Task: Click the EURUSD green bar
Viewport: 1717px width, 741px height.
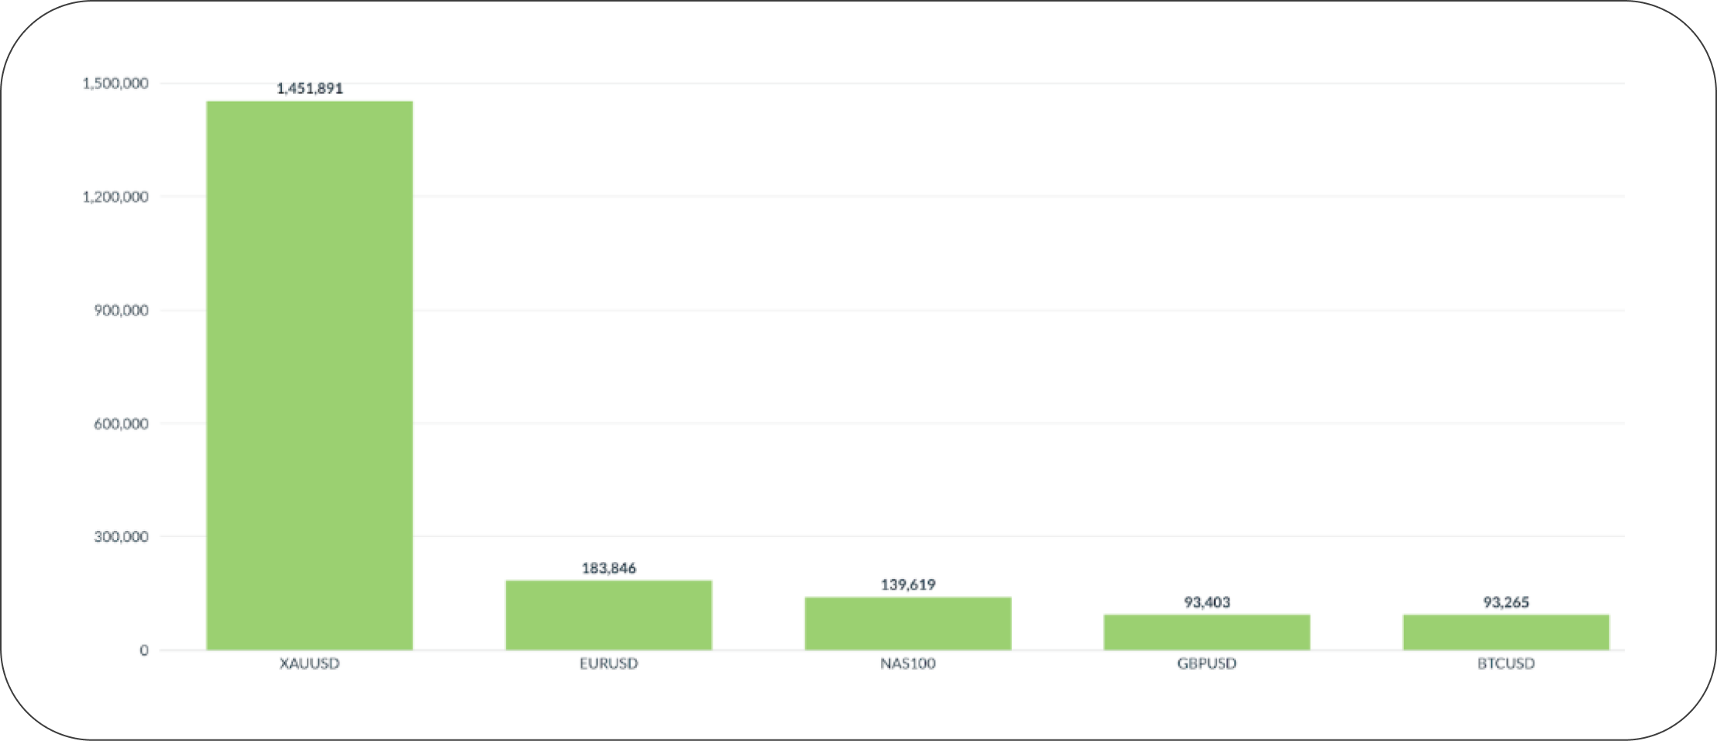Action: [x=608, y=615]
